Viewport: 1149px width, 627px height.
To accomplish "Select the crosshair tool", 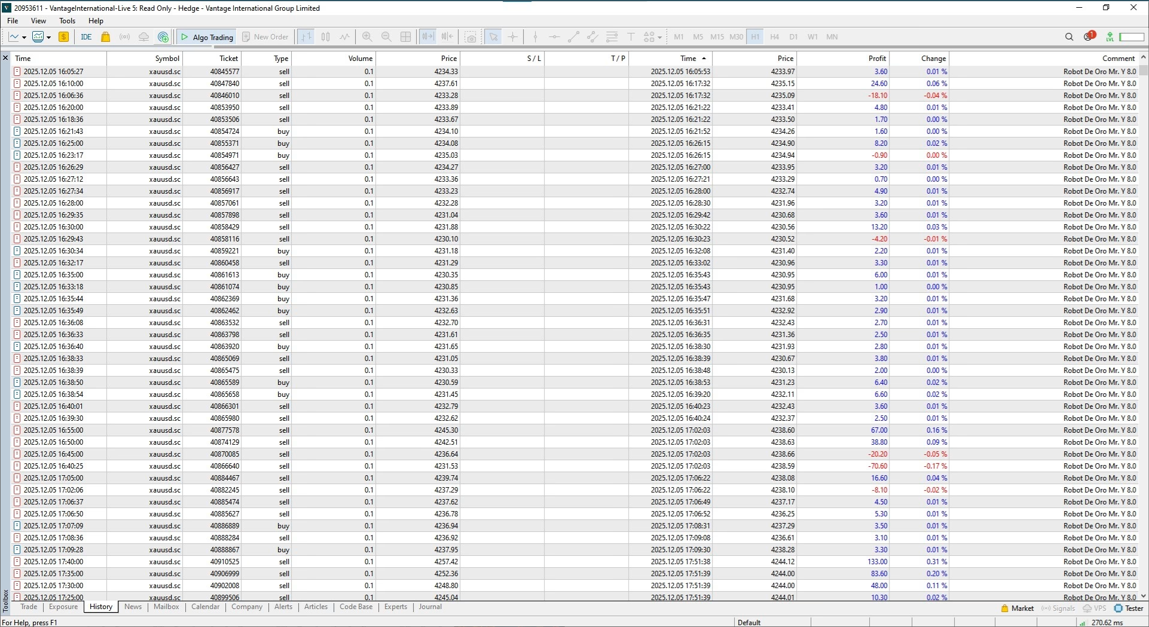I will tap(513, 37).
